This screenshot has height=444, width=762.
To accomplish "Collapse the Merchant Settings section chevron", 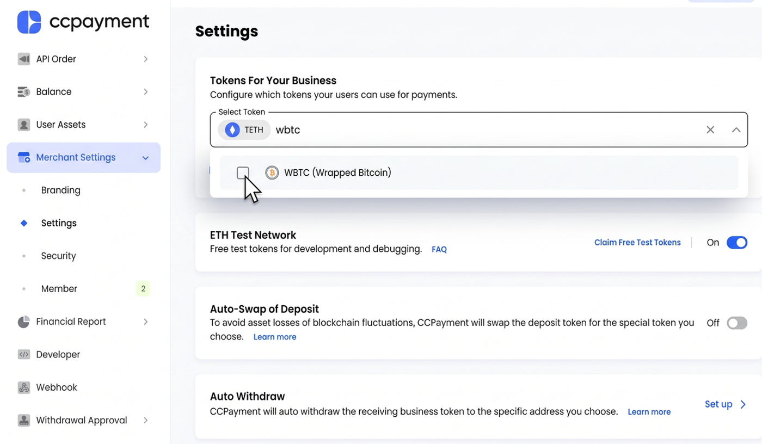I will coord(145,158).
